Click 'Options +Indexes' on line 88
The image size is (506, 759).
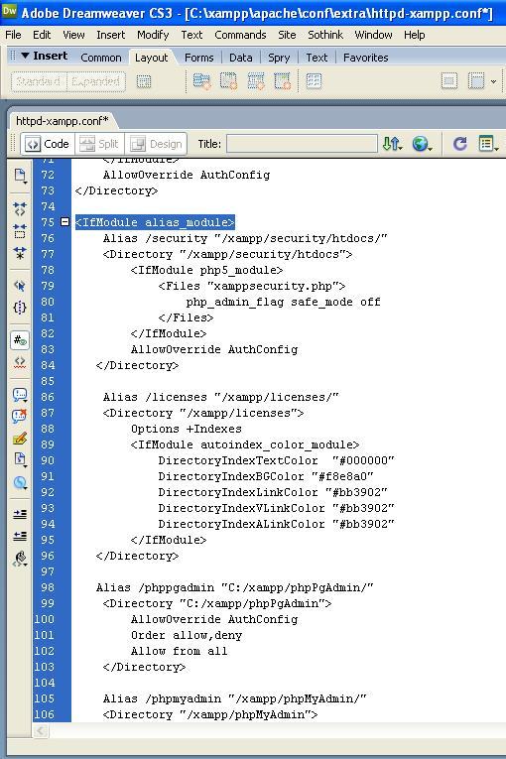(x=186, y=429)
